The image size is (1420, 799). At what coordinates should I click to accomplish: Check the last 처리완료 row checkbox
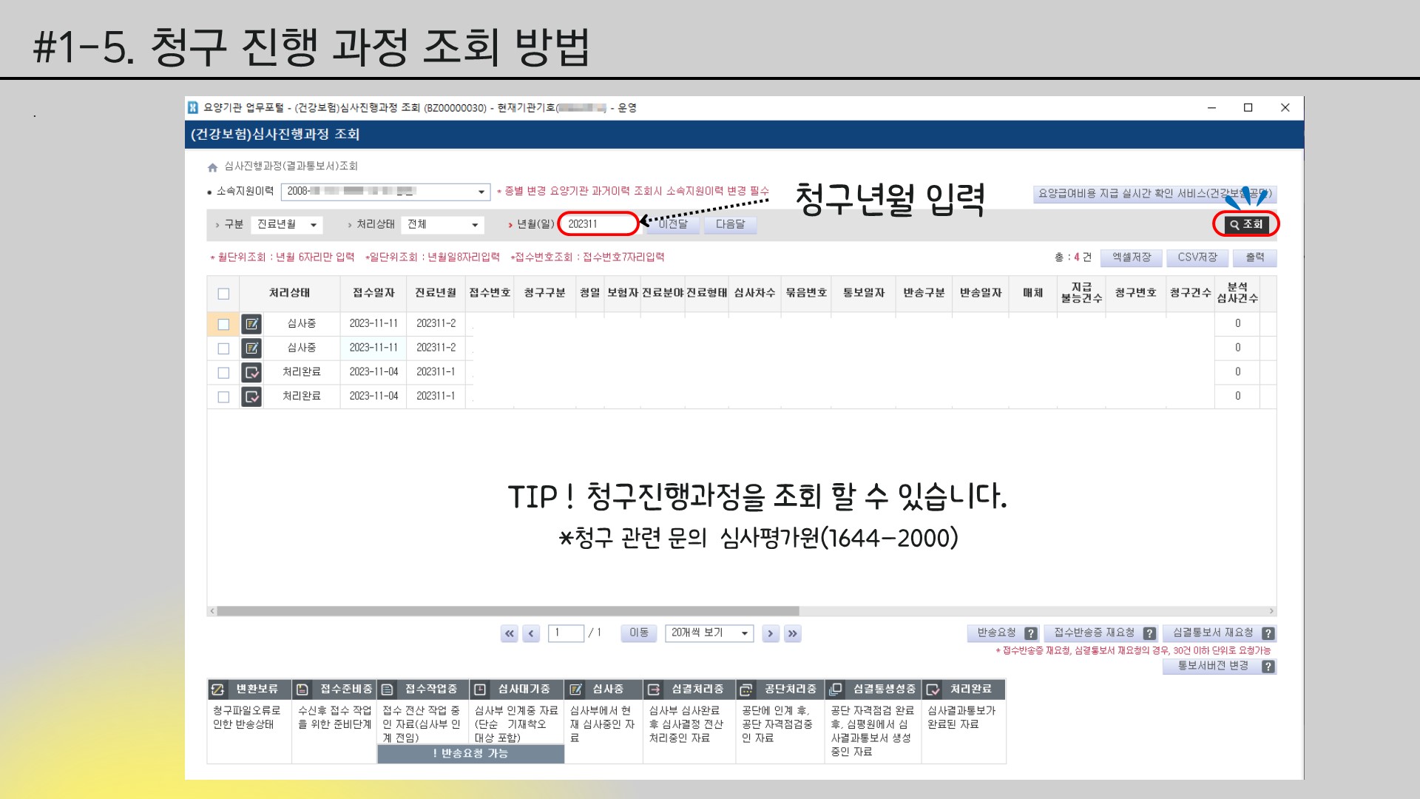click(x=223, y=397)
